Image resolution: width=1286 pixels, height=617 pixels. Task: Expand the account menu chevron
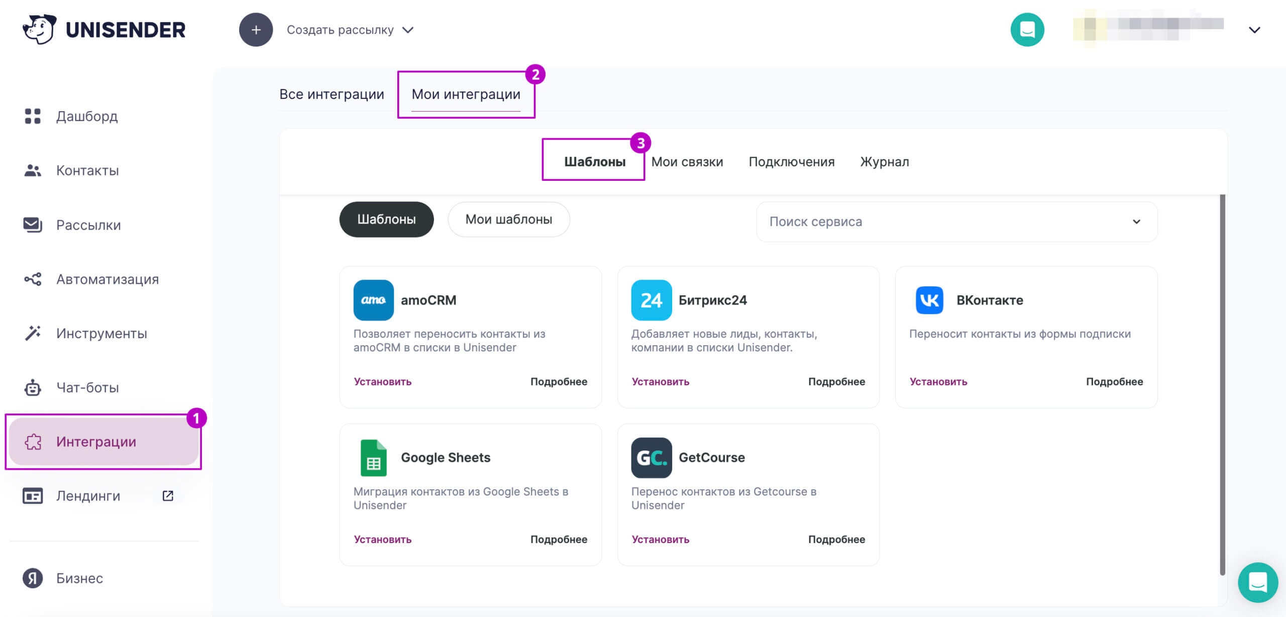[1254, 30]
